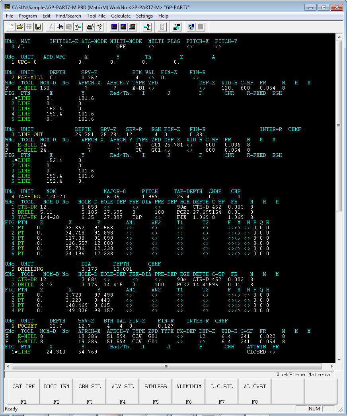Click the horizontal scrollbar right arrow
Viewport: 347px width, 416px height.
[332, 366]
